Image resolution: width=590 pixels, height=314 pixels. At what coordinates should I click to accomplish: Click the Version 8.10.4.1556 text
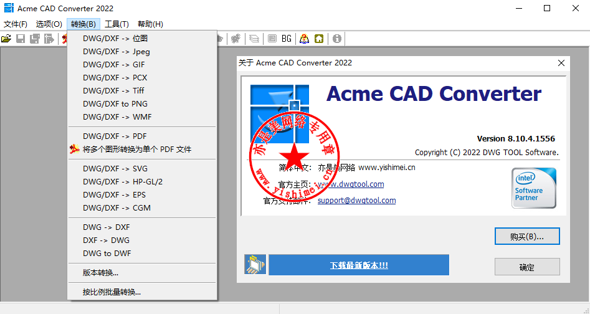[x=516, y=139]
